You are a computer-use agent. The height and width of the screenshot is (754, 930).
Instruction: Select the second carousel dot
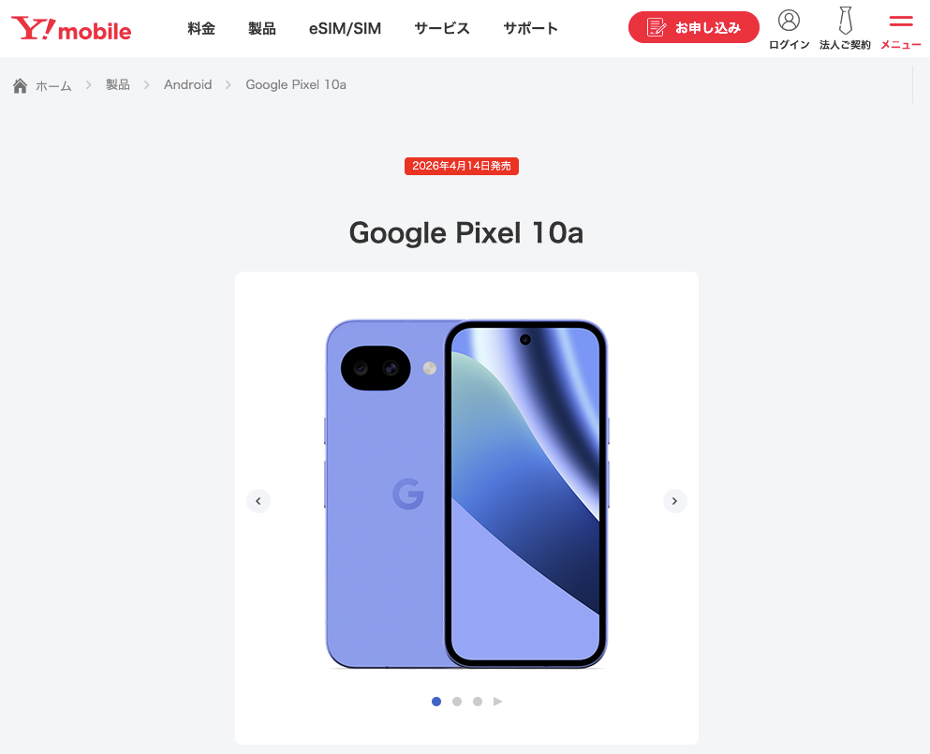click(x=457, y=702)
